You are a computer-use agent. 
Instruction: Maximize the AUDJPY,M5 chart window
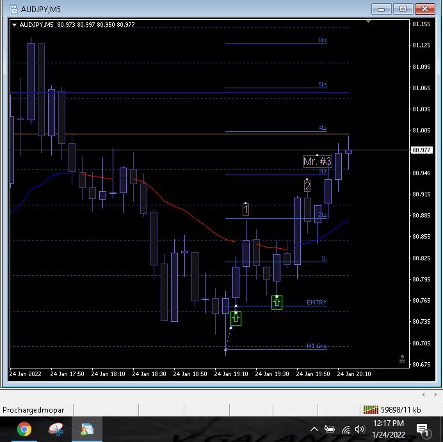tap(403, 9)
